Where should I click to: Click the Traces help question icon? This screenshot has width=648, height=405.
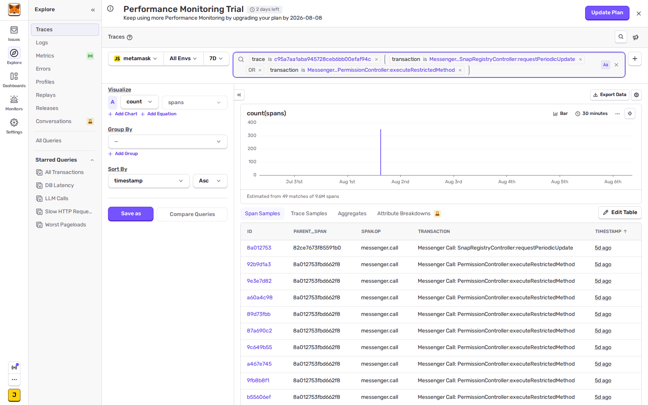click(x=130, y=37)
